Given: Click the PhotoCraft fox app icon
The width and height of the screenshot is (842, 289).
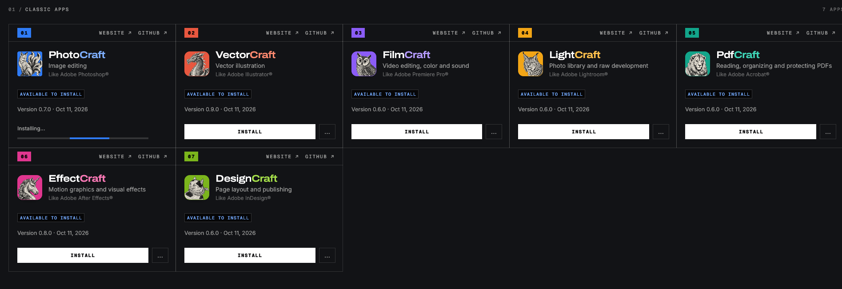Looking at the screenshot, I should (x=30, y=64).
